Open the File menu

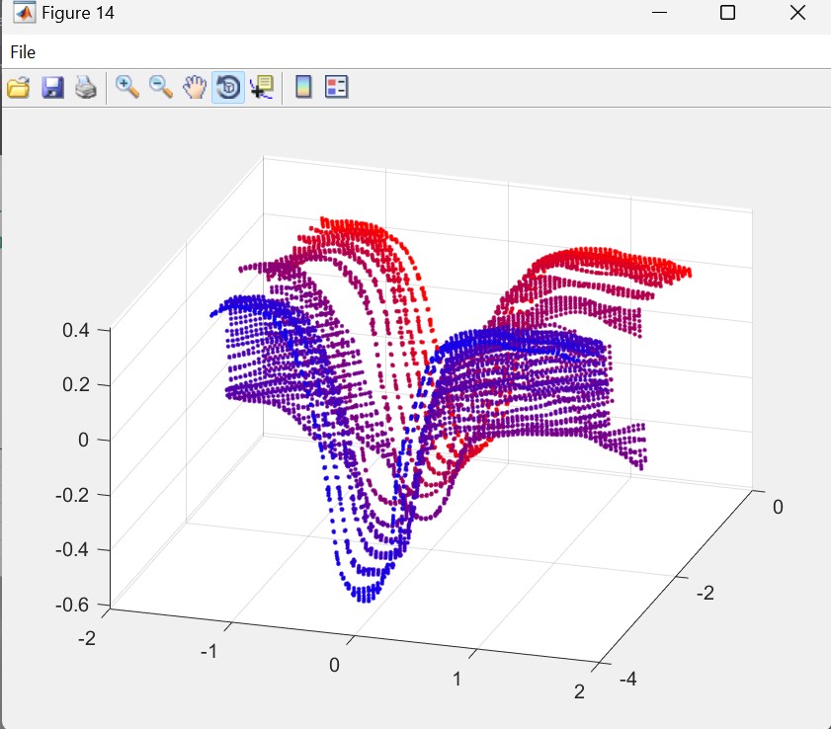tap(23, 51)
